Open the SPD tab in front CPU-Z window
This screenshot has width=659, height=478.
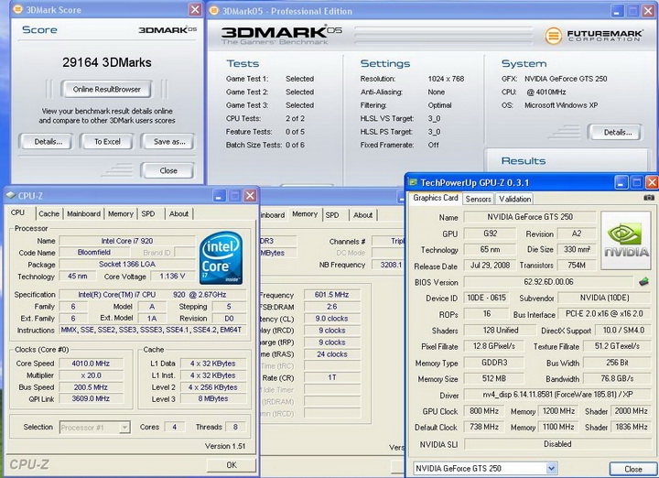(148, 213)
